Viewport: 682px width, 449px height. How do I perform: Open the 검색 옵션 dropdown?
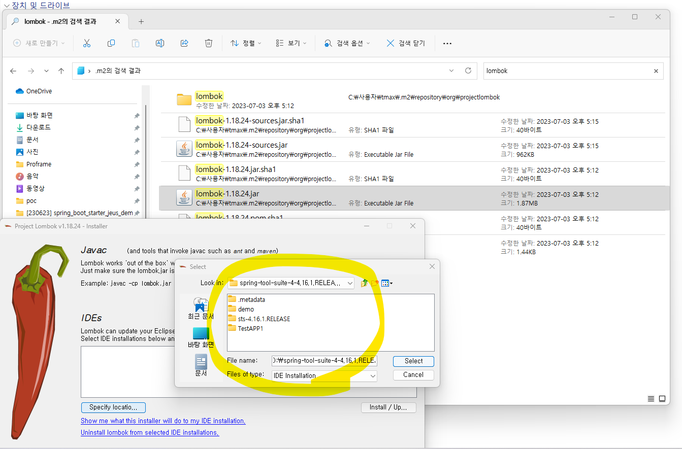[x=347, y=44]
